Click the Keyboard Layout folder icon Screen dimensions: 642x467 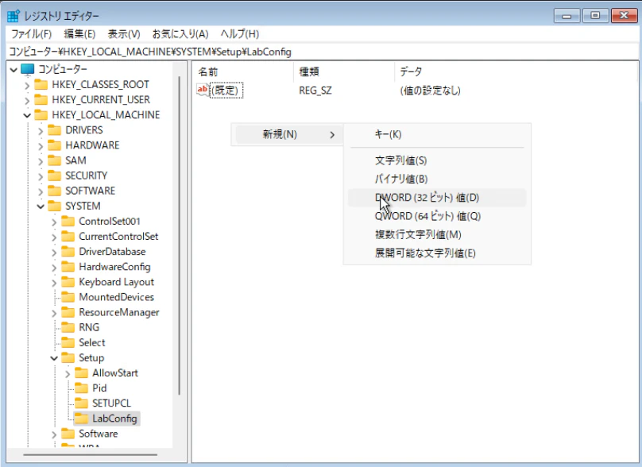tap(68, 282)
